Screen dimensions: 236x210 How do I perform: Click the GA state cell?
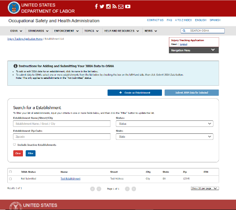164,179
